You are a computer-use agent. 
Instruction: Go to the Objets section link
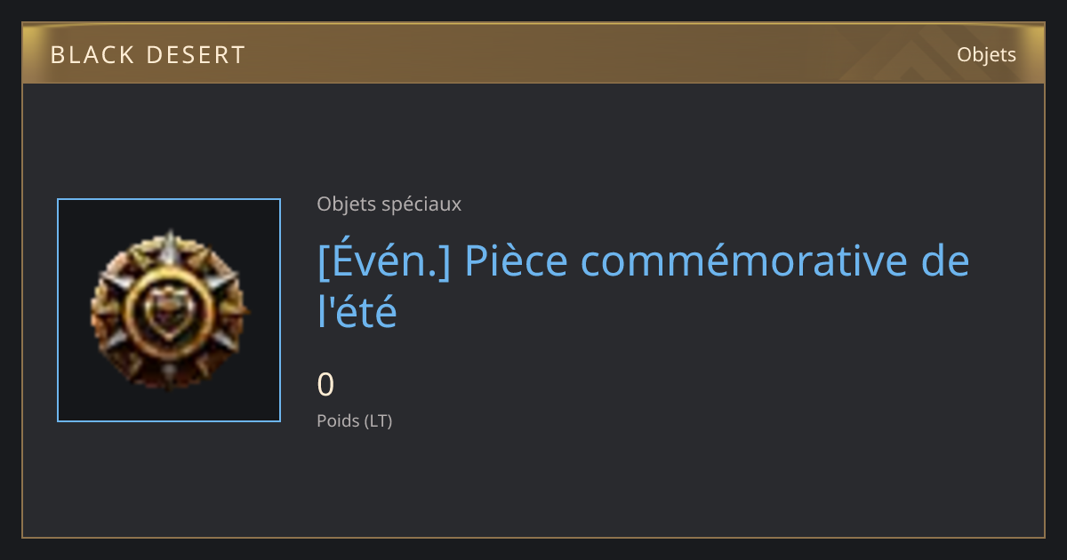click(x=986, y=55)
